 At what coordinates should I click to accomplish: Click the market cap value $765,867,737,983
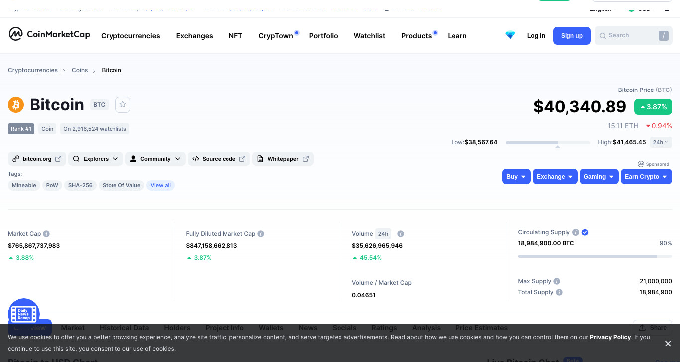point(34,246)
